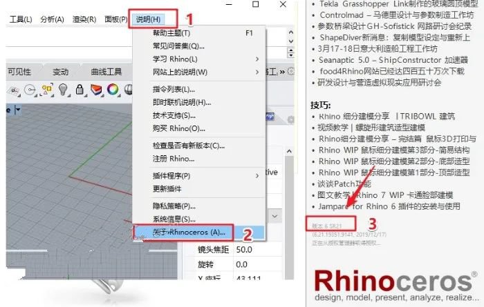
Task: Expand the 学习 Rhino(L) submenu
Action: [x=257, y=59]
